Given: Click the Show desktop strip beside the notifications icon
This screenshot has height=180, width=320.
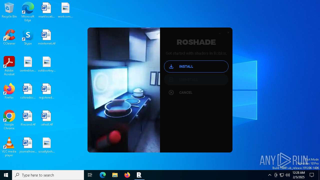Looking at the screenshot, I should (319, 175).
